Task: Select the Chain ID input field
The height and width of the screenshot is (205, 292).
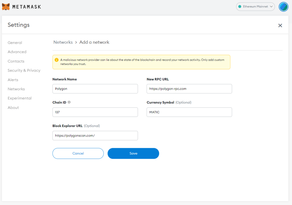Action: click(95, 112)
